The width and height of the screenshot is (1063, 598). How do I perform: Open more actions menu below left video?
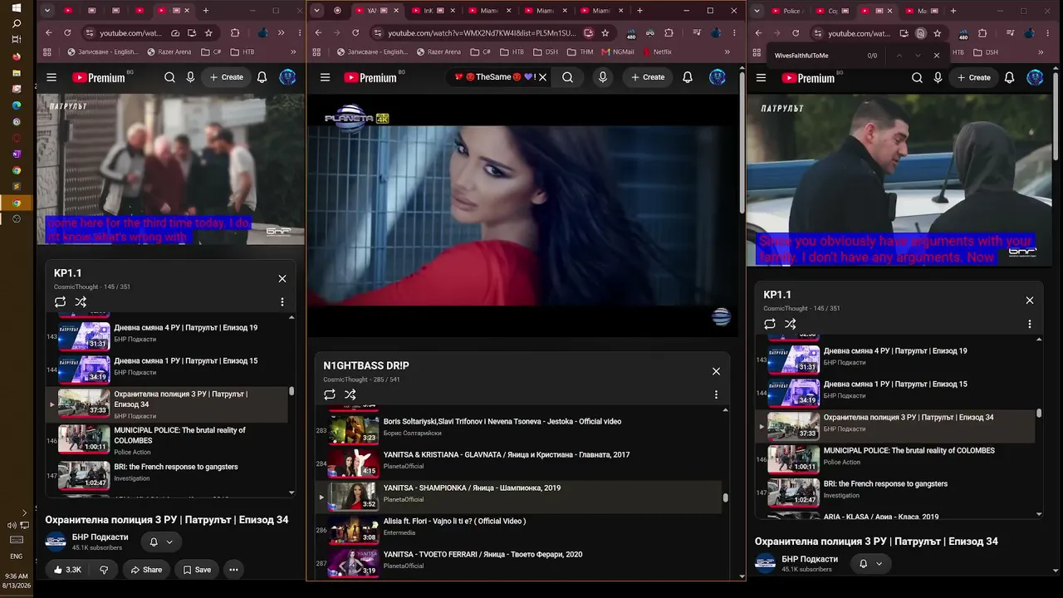(233, 570)
